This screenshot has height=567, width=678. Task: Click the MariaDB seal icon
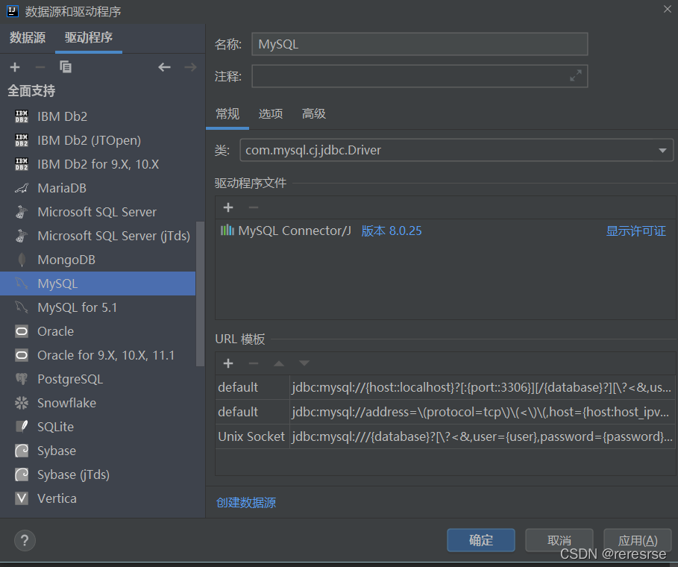(x=22, y=188)
